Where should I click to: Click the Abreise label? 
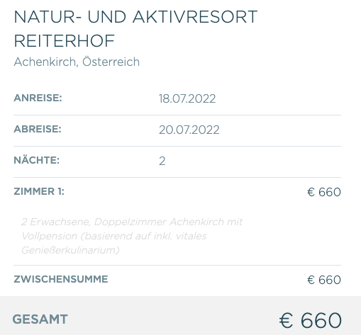click(38, 129)
